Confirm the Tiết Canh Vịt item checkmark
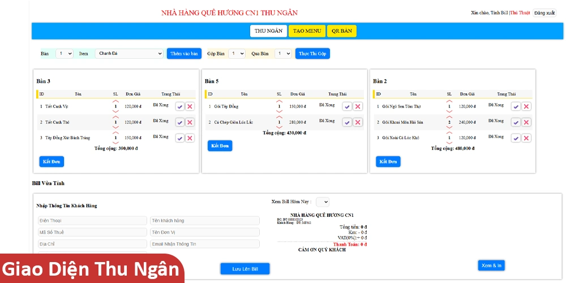The height and width of the screenshot is (283, 566). (179, 106)
